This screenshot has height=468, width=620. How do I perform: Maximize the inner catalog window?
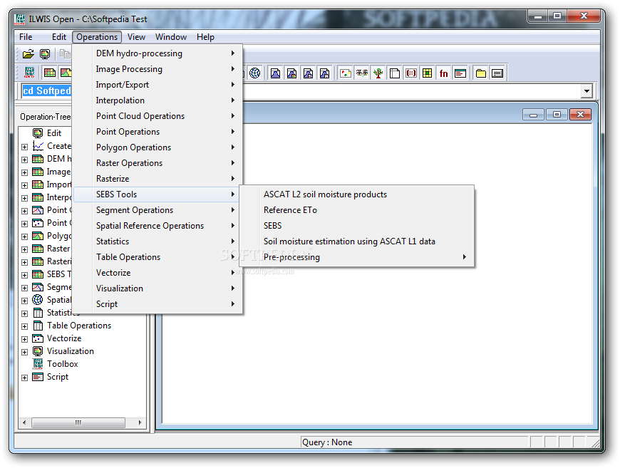[x=557, y=115]
